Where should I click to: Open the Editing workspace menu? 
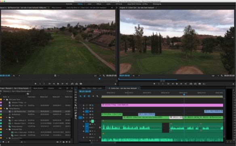tap(84, 4)
